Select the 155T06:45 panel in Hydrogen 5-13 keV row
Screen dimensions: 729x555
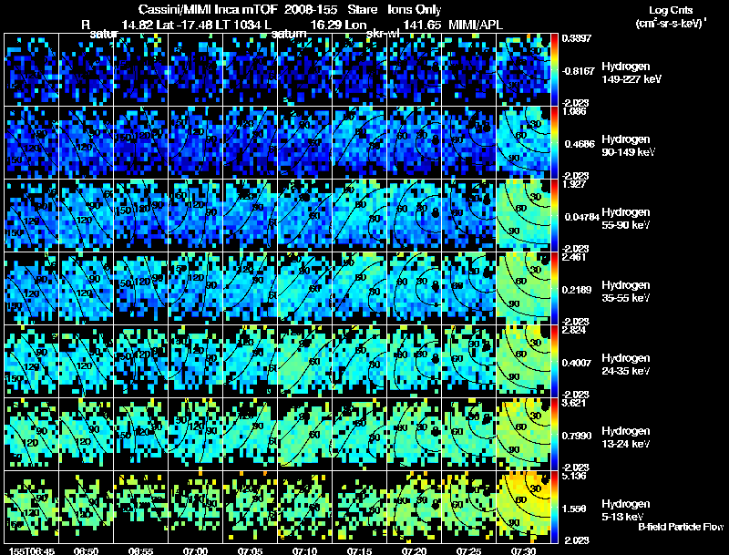tap(31, 507)
